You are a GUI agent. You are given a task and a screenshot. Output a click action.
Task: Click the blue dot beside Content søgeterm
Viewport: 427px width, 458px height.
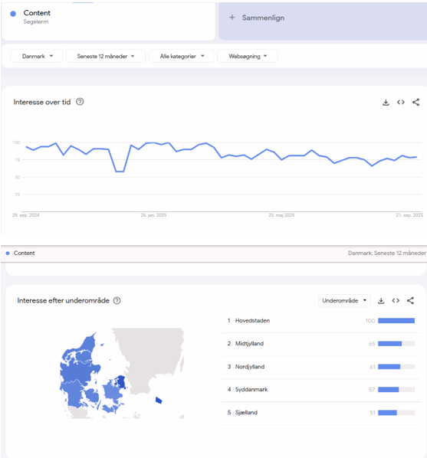[13, 14]
